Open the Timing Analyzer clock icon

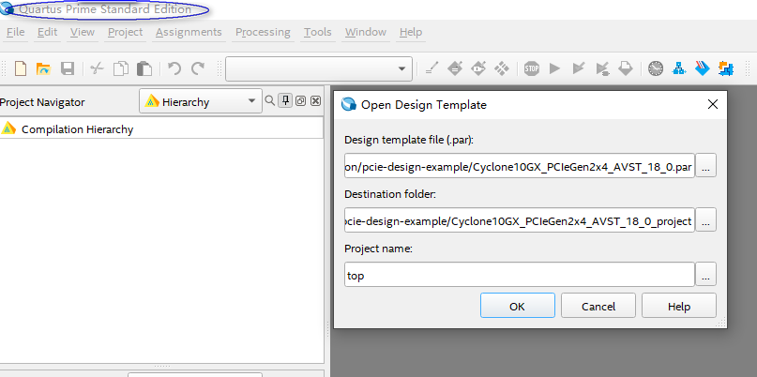656,68
